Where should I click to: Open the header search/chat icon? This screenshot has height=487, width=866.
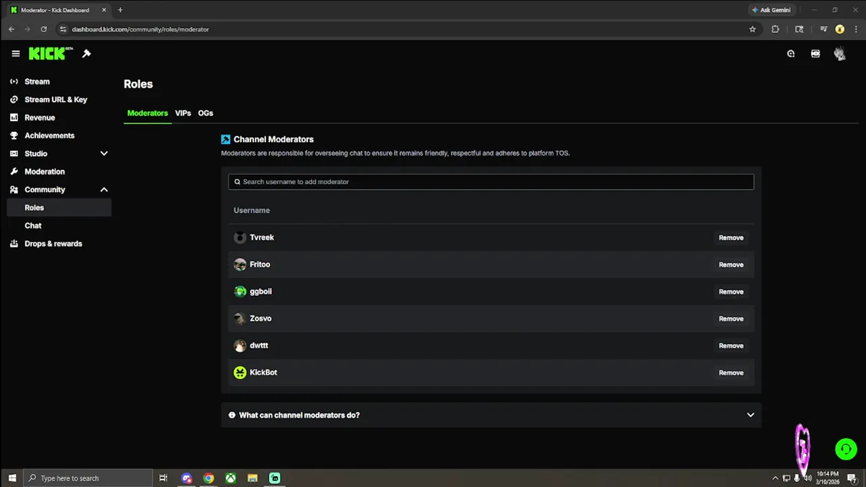[x=791, y=53]
